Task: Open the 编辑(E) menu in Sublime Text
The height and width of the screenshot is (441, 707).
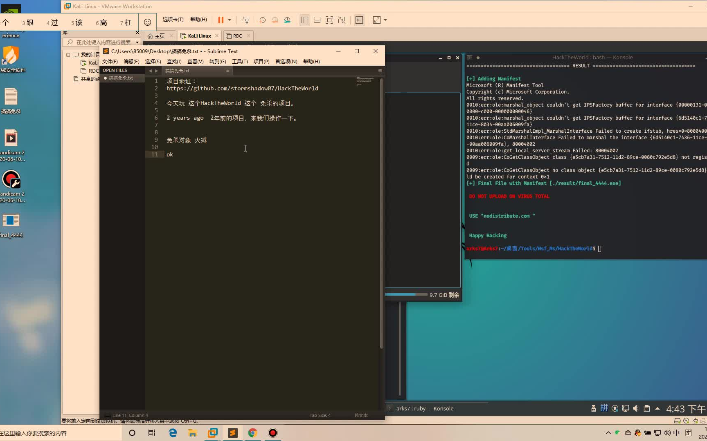Action: tap(131, 62)
